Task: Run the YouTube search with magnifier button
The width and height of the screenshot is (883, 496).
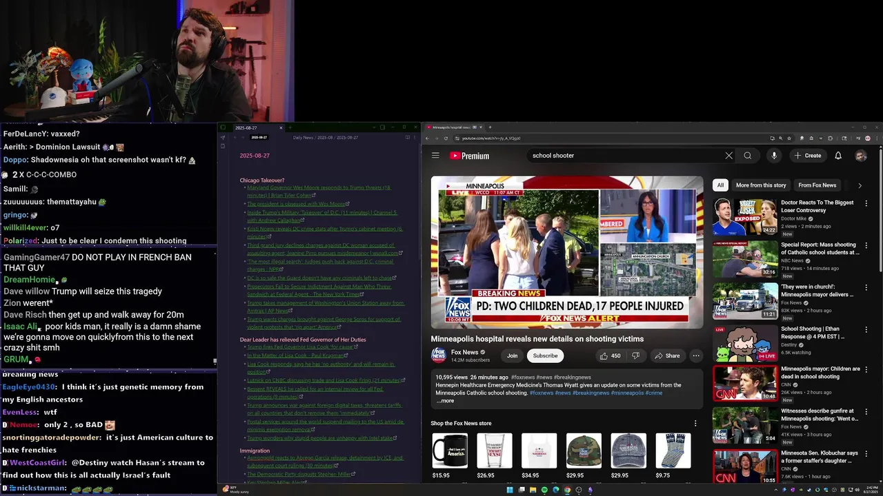Action: pos(747,156)
